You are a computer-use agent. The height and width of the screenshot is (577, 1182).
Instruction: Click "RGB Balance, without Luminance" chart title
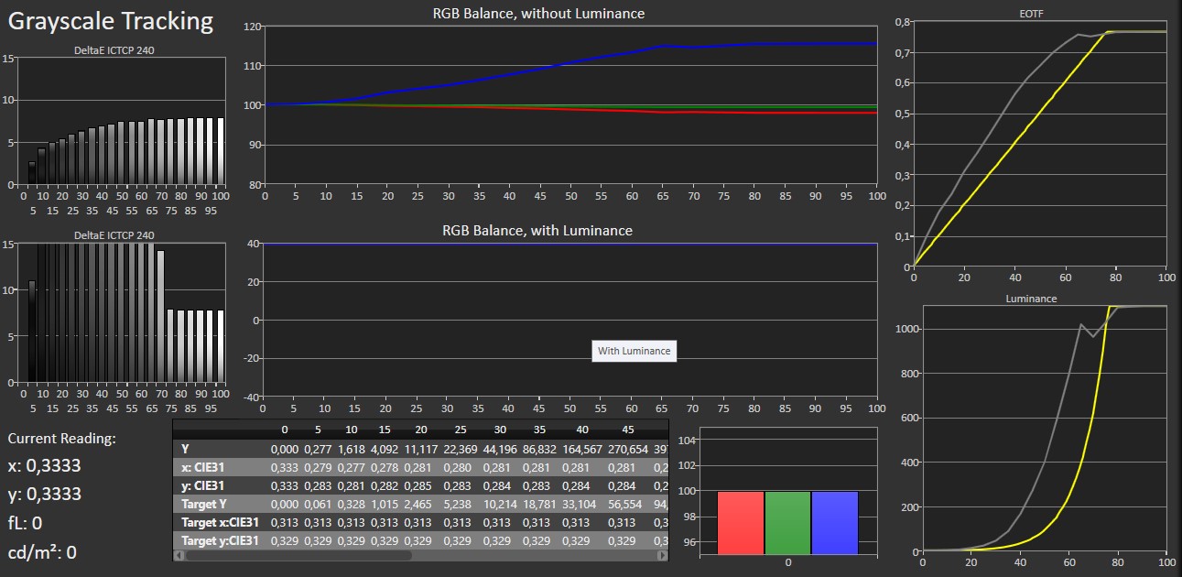point(538,14)
